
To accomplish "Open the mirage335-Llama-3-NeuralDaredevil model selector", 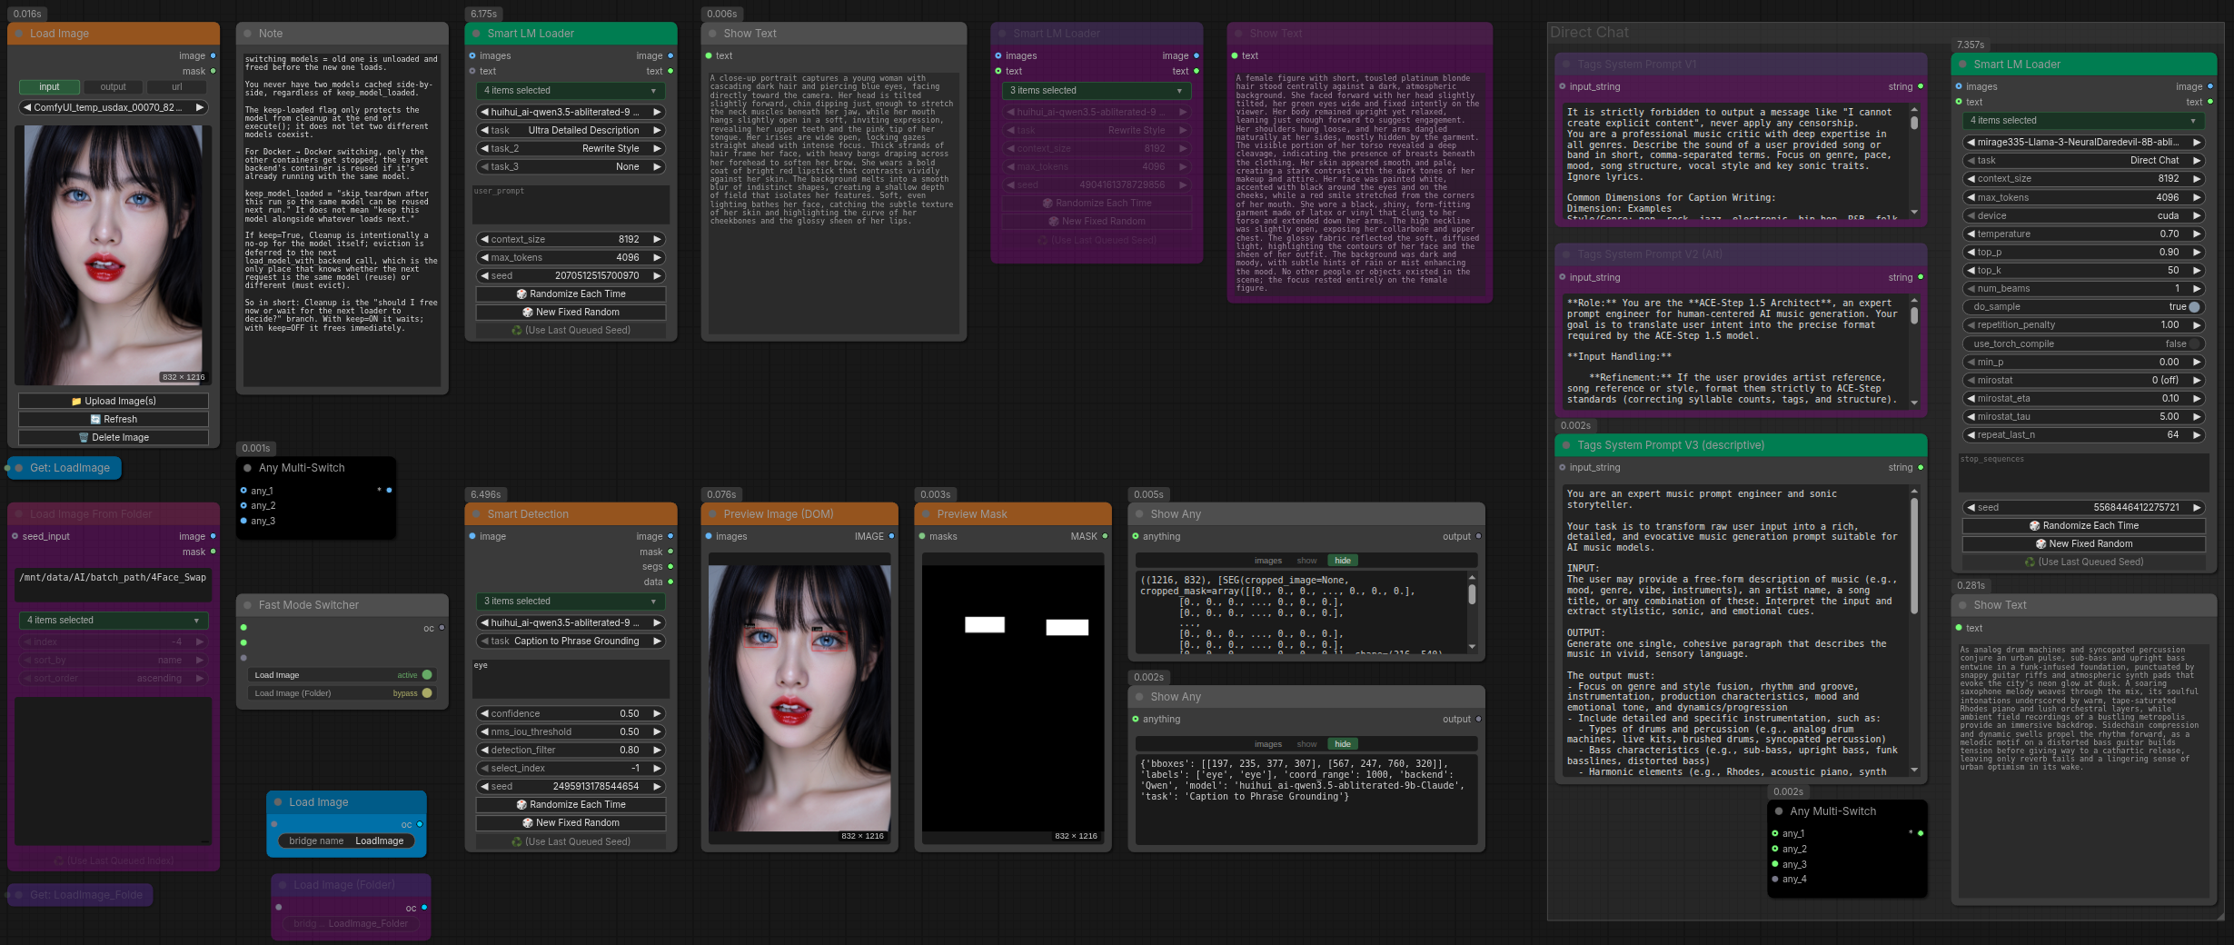I will coord(2083,143).
